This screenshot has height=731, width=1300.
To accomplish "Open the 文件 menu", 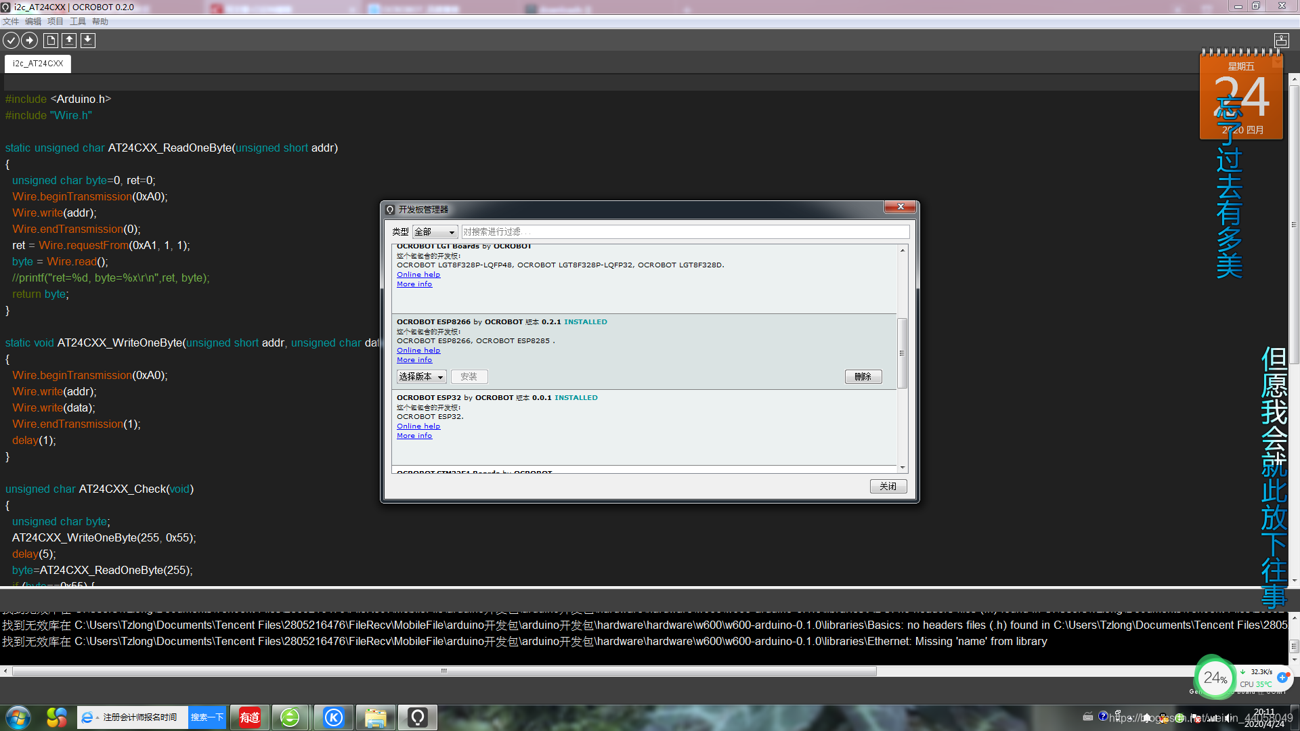I will click(x=11, y=22).
